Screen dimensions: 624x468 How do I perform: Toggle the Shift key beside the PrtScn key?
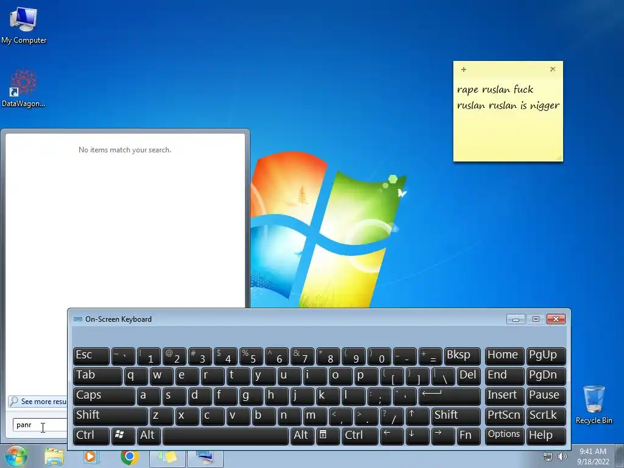(456, 416)
